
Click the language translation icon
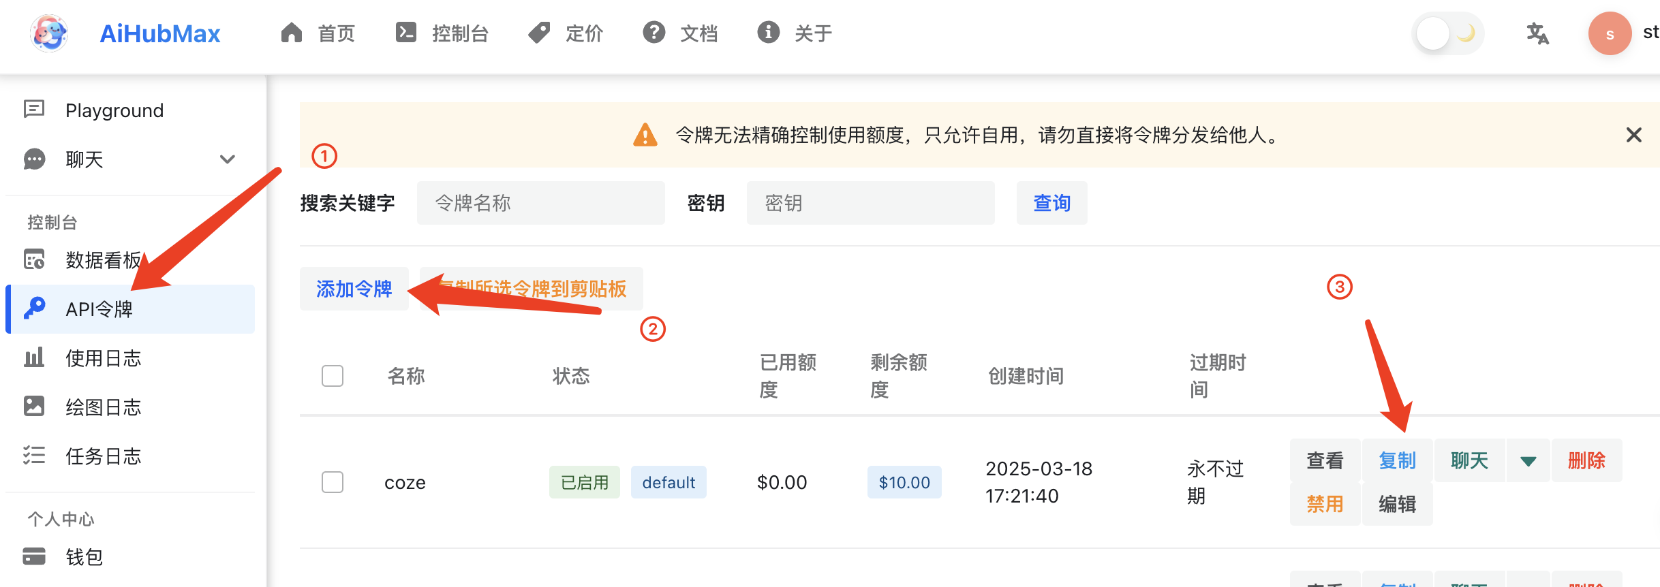click(1537, 33)
